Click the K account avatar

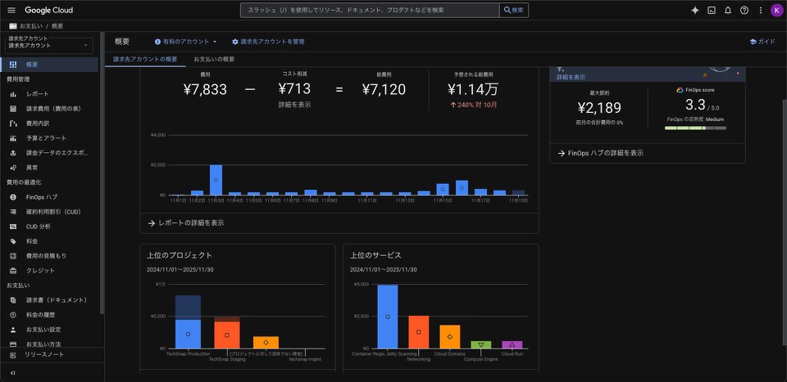(x=776, y=10)
